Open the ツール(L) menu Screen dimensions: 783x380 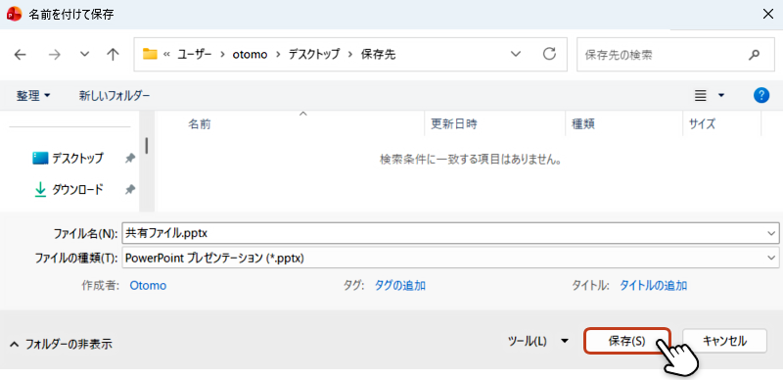point(537,342)
